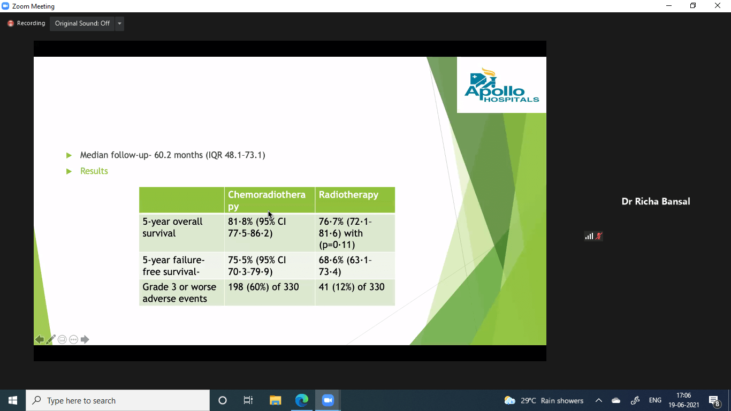Advance to next slide with forward arrow
731x411 pixels.
[85, 339]
